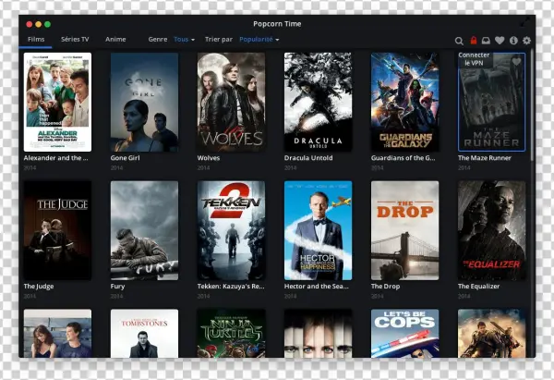
Task: Click the 'Dracula Untold' title text
Action: coord(308,158)
